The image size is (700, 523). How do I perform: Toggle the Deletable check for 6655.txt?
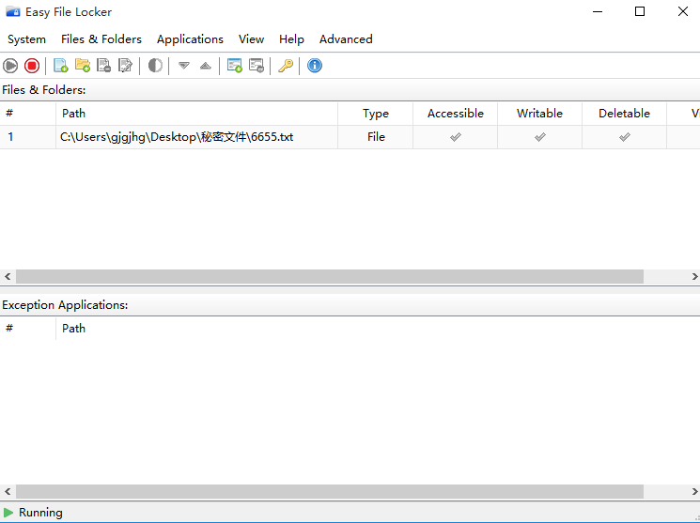[x=625, y=137]
